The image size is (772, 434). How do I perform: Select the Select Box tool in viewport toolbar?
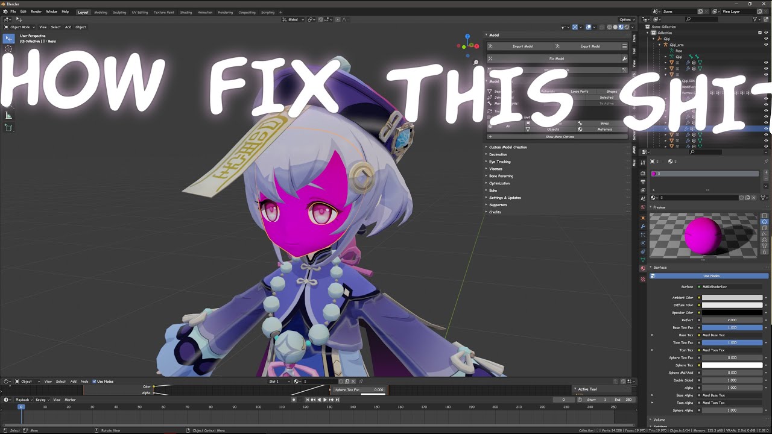point(8,39)
